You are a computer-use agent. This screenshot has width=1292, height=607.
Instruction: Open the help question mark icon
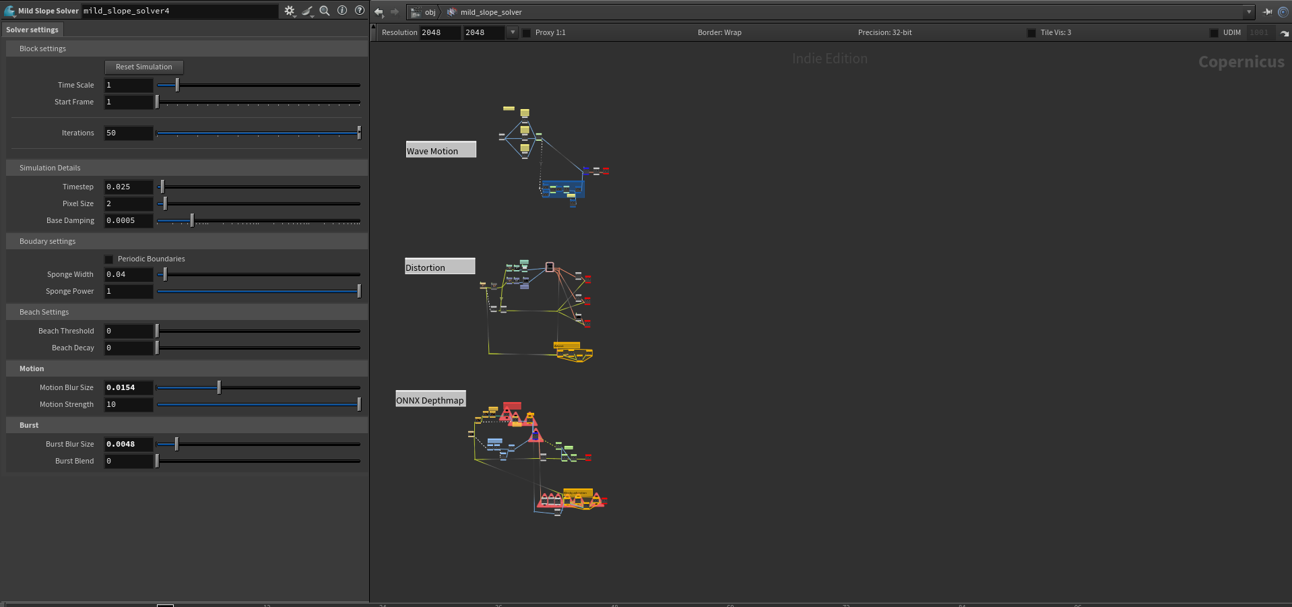point(360,11)
